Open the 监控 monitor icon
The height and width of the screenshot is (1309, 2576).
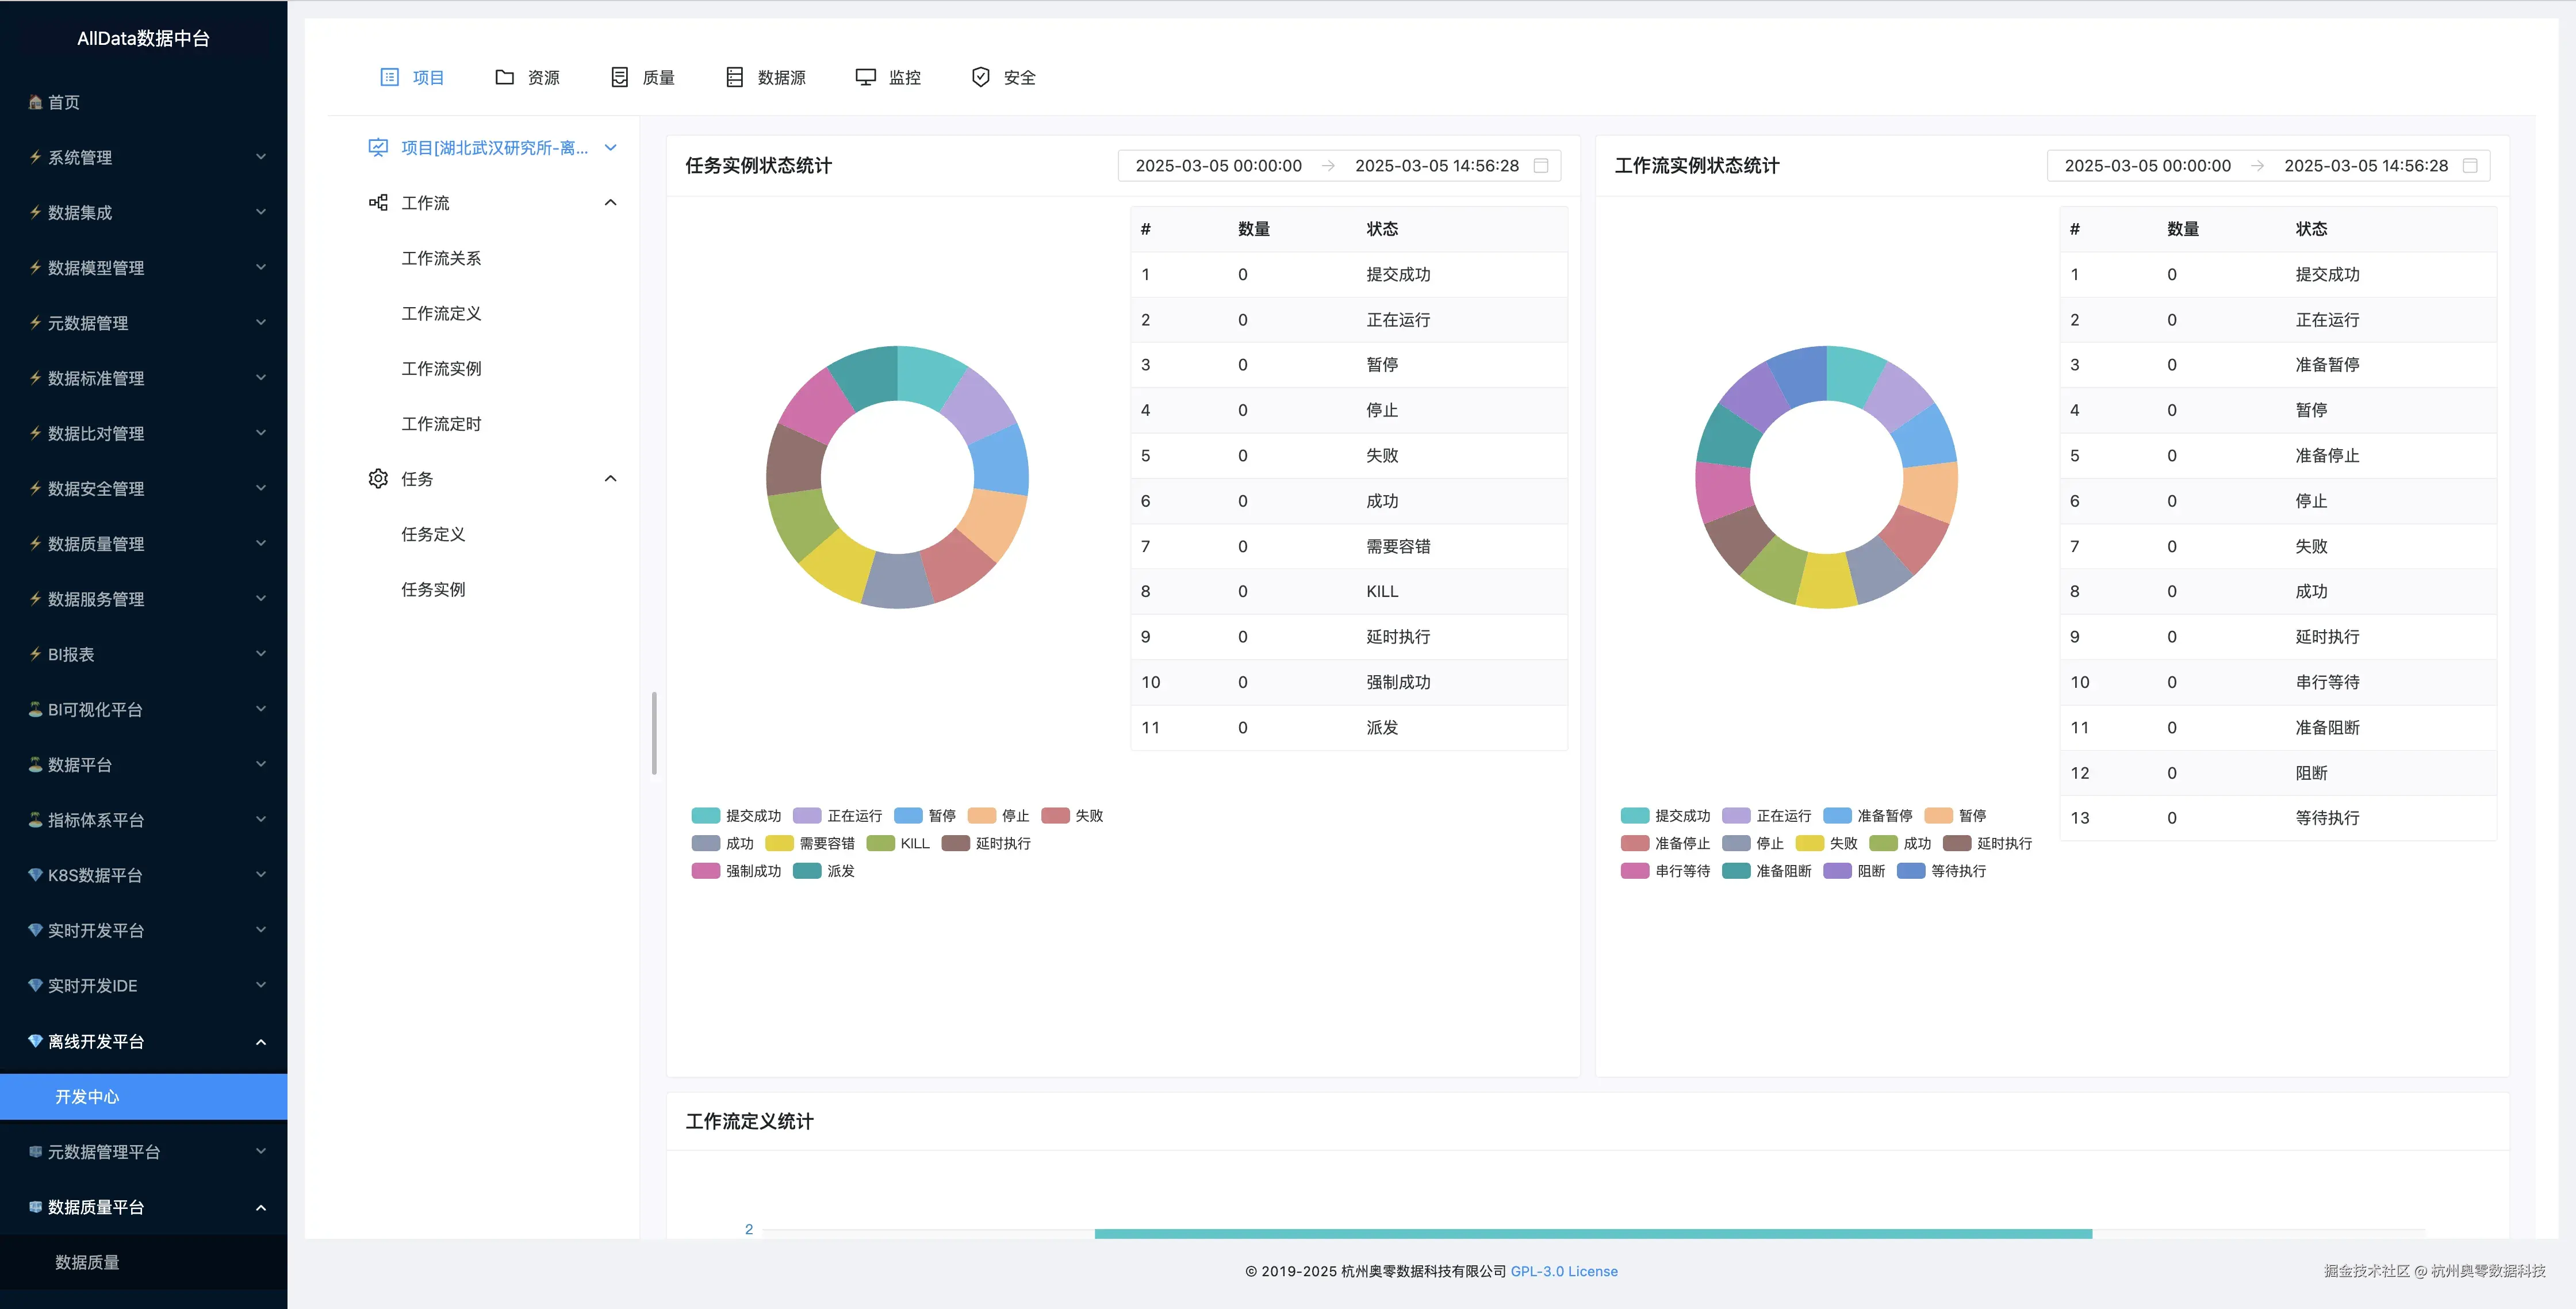(x=864, y=77)
